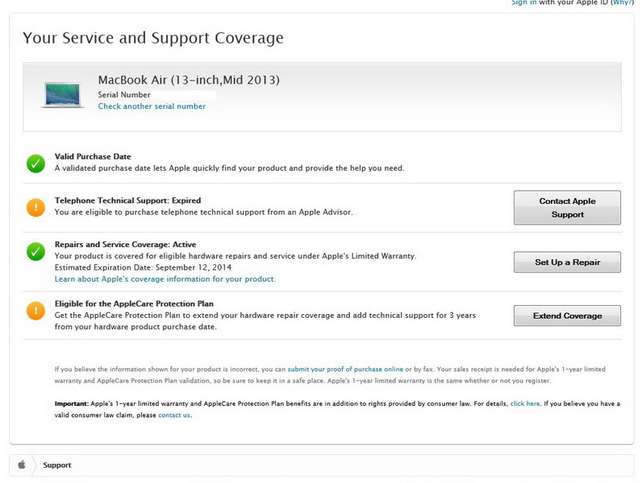The width and height of the screenshot is (642, 483).
Task: Click the Sign in link at the top
Action: (524, 3)
